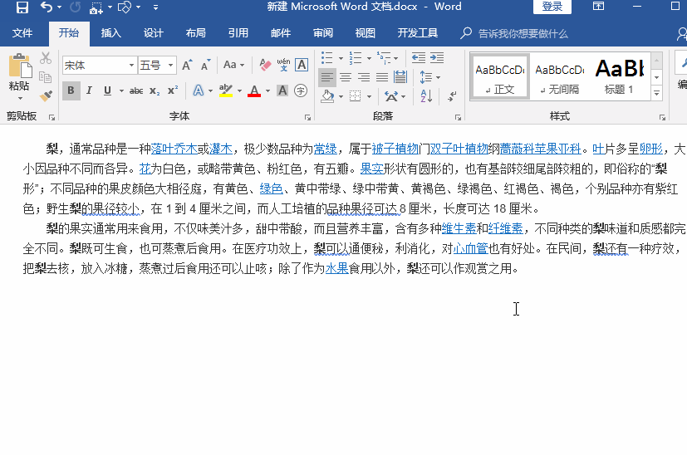Follow the 落叶乔木 hyperlink
This screenshot has width=687, height=455.
[174, 149]
